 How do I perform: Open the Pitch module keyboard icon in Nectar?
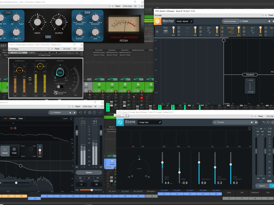coord(165,31)
